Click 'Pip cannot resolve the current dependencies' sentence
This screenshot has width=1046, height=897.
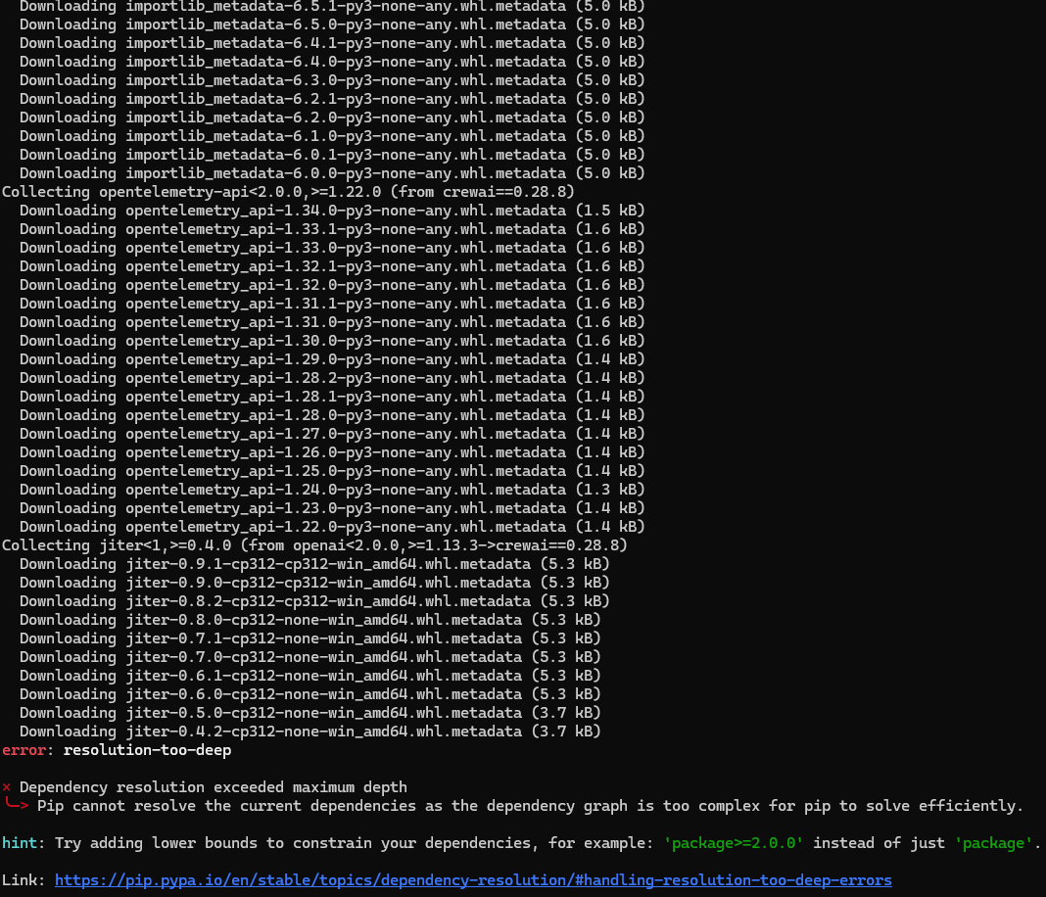530,806
